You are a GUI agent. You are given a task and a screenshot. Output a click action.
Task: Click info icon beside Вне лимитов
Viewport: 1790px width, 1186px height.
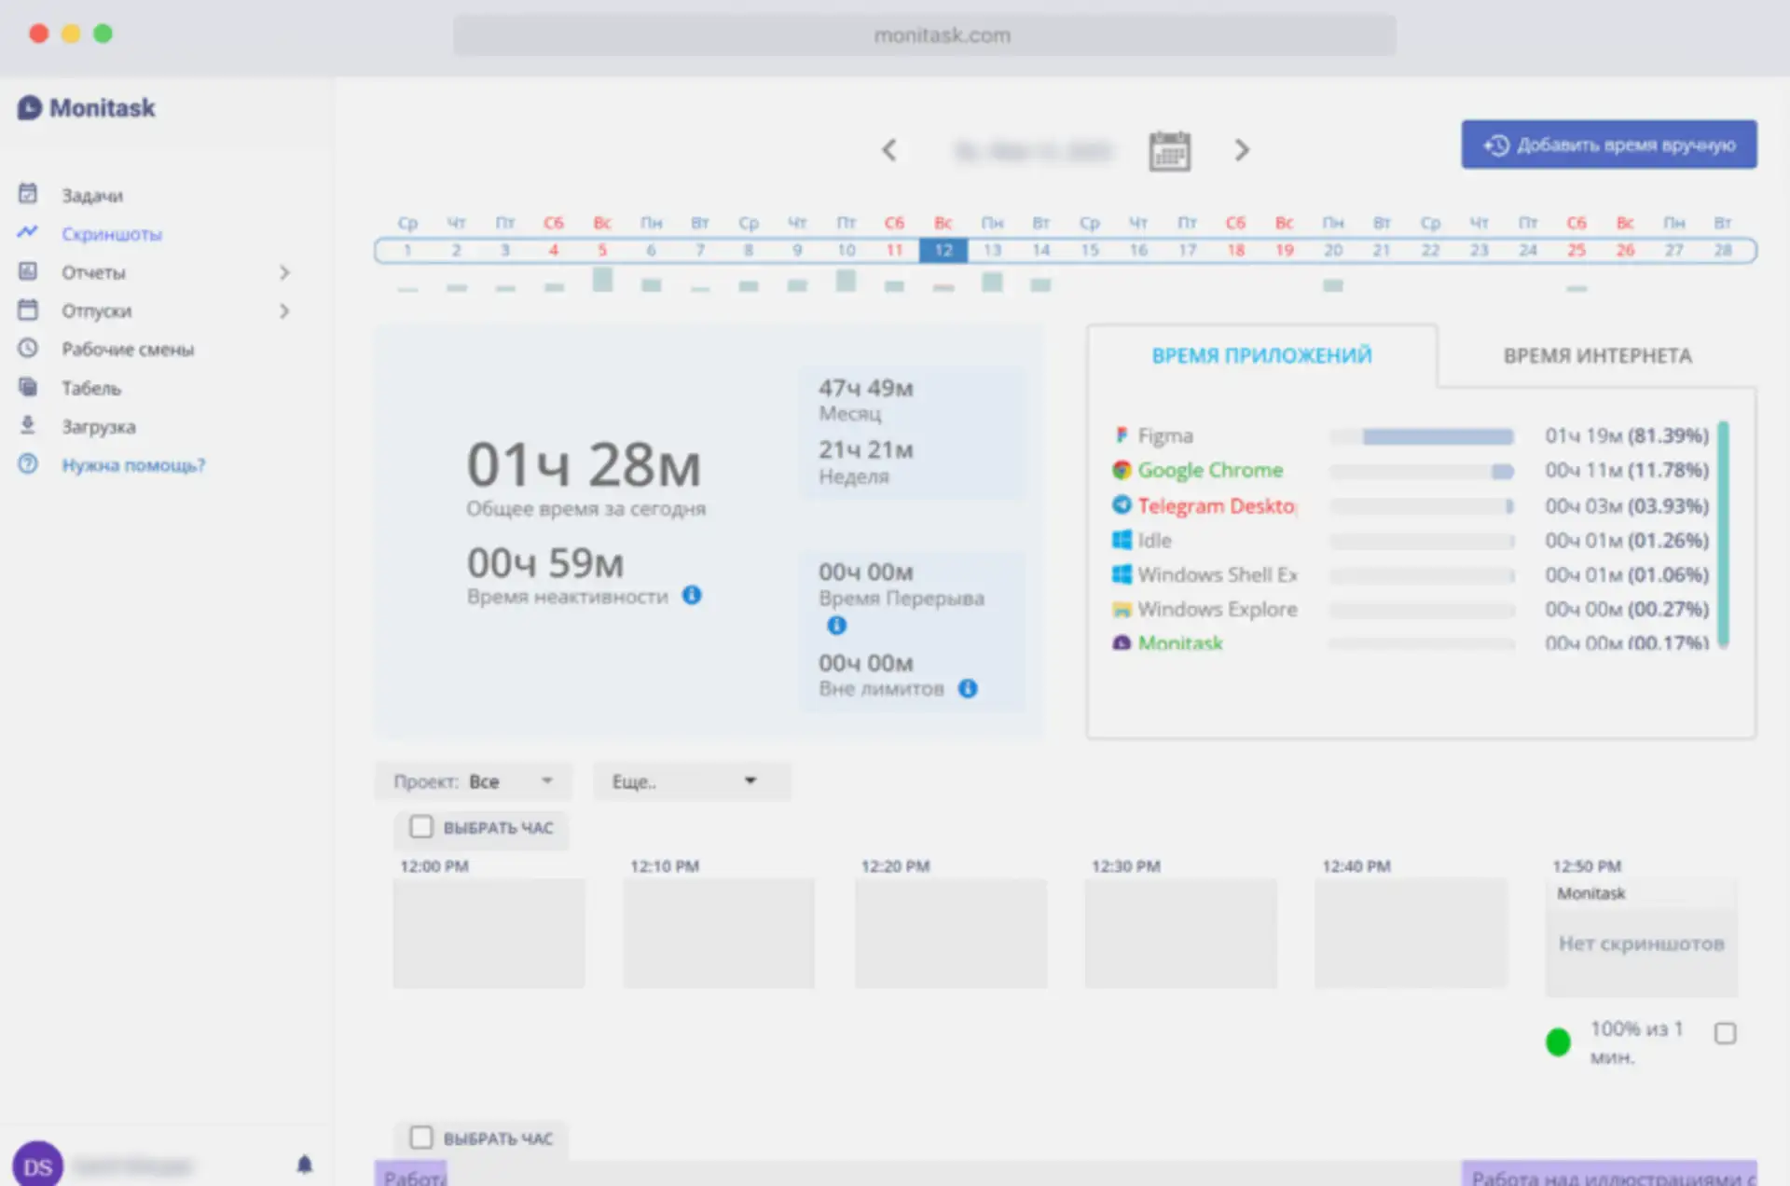tap(968, 688)
